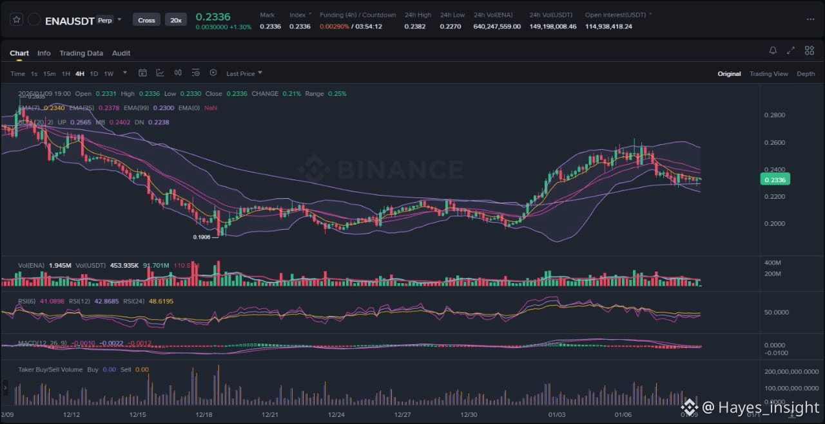The image size is (825, 424).
Task: Click the green 0.2336 current price tag on axis
Action: 775,180
